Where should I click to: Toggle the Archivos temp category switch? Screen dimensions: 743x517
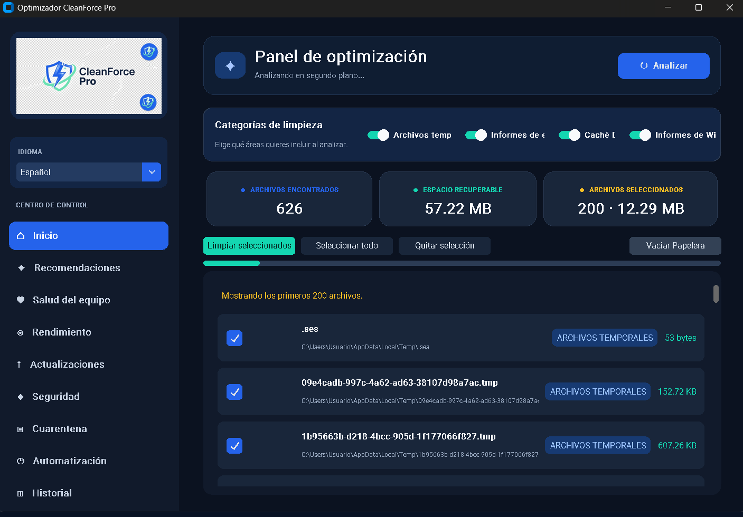[x=378, y=135]
